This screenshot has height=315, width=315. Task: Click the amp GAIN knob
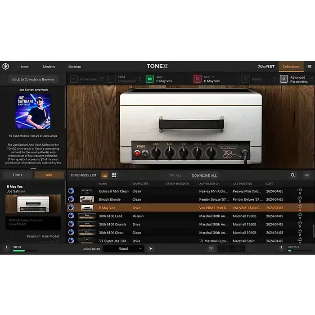156,153
